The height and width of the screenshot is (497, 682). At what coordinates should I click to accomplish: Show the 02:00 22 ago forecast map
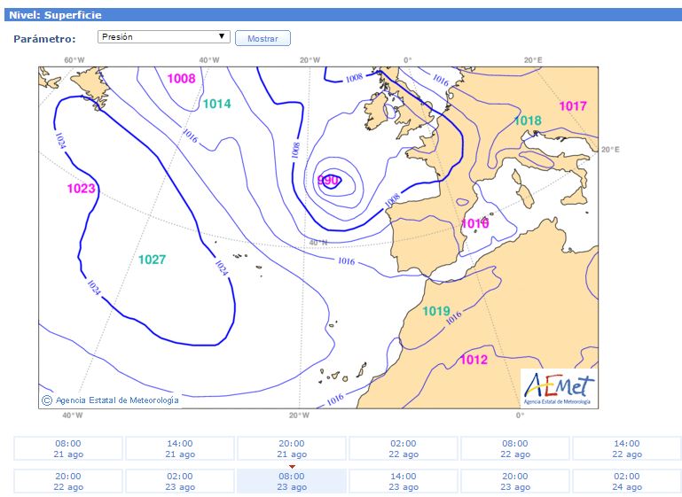pyautogui.click(x=403, y=448)
